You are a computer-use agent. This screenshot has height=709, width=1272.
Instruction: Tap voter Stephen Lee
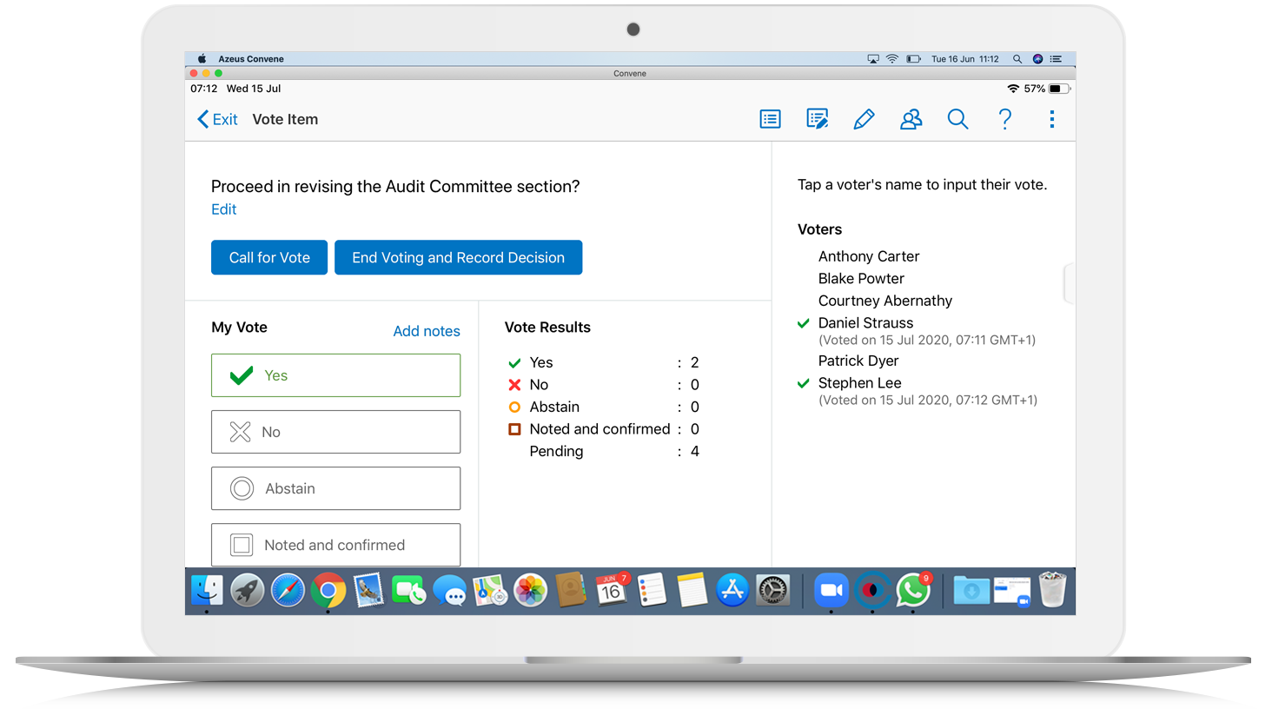[x=859, y=383]
